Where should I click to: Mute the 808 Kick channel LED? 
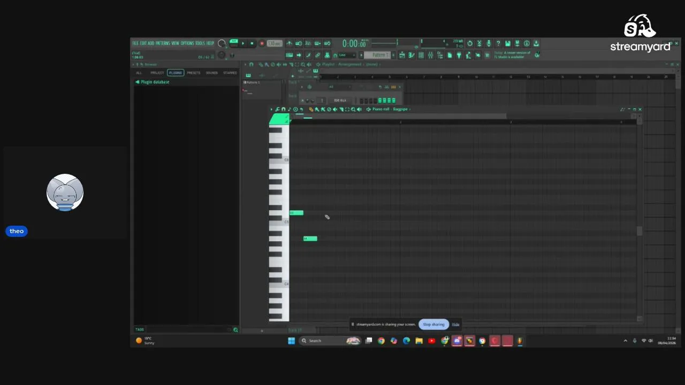pyautogui.click(x=302, y=101)
